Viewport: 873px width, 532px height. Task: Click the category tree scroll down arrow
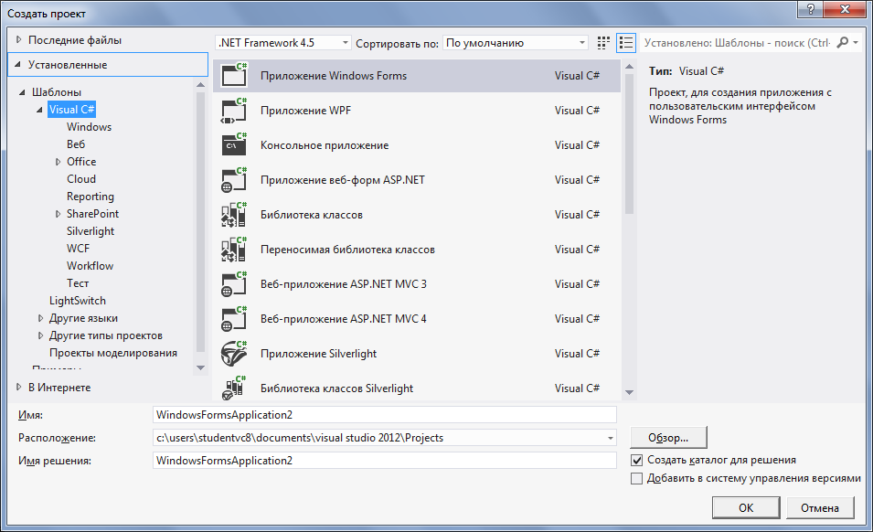click(x=201, y=367)
